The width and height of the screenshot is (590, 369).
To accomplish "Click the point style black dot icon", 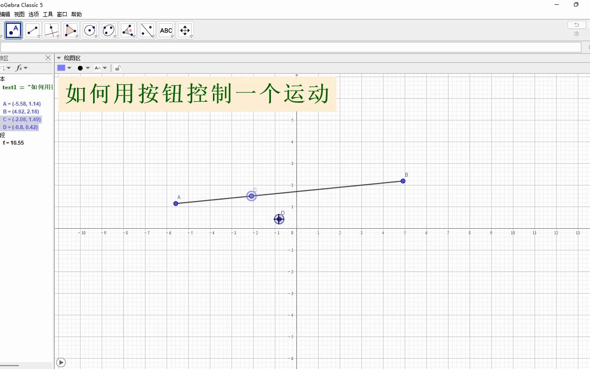I will pos(80,68).
